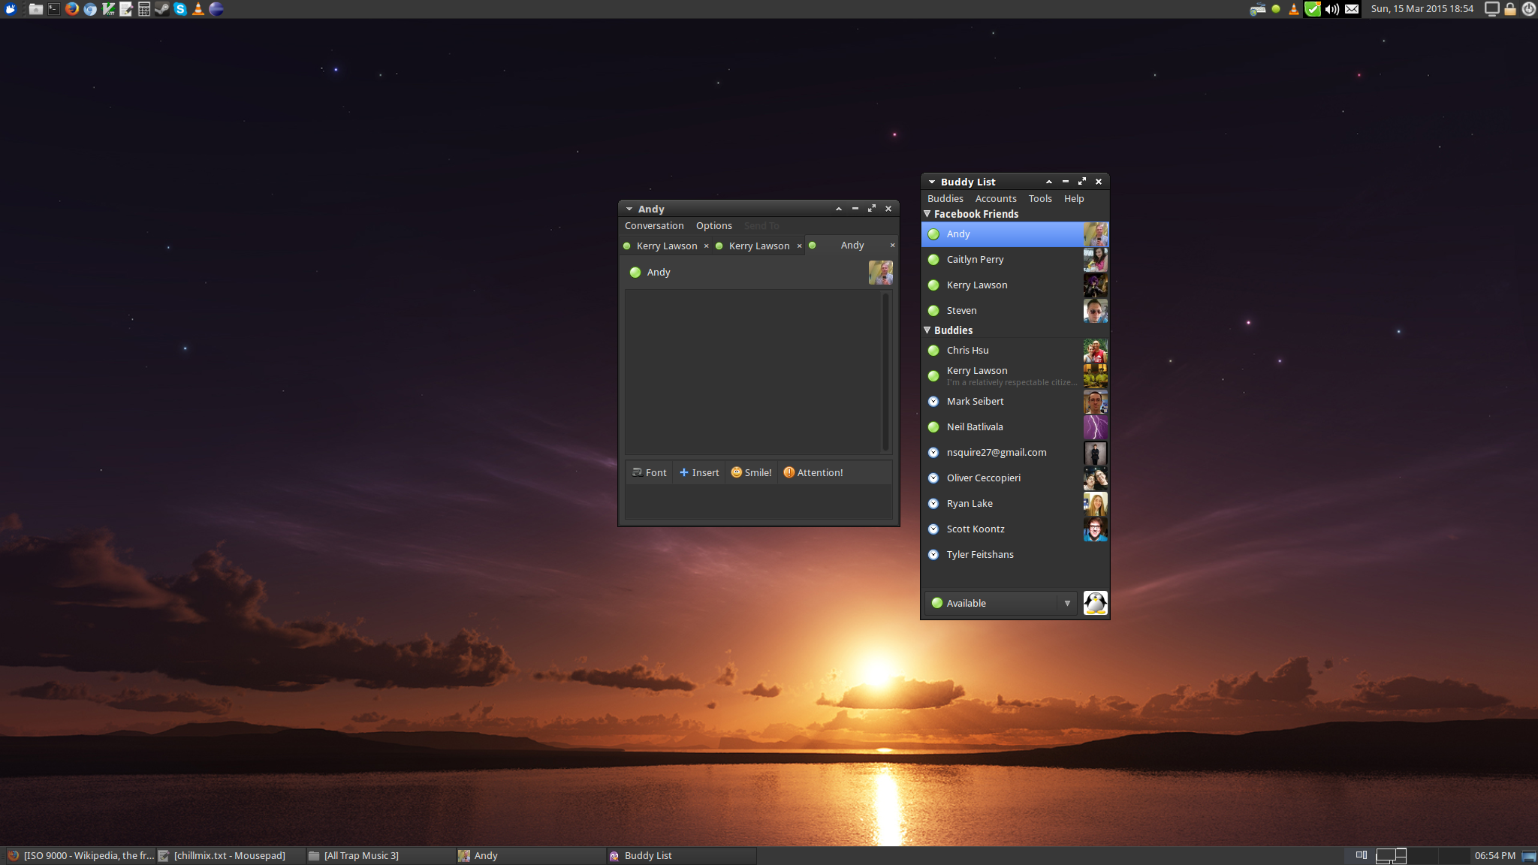Click the message input field

coord(758,502)
